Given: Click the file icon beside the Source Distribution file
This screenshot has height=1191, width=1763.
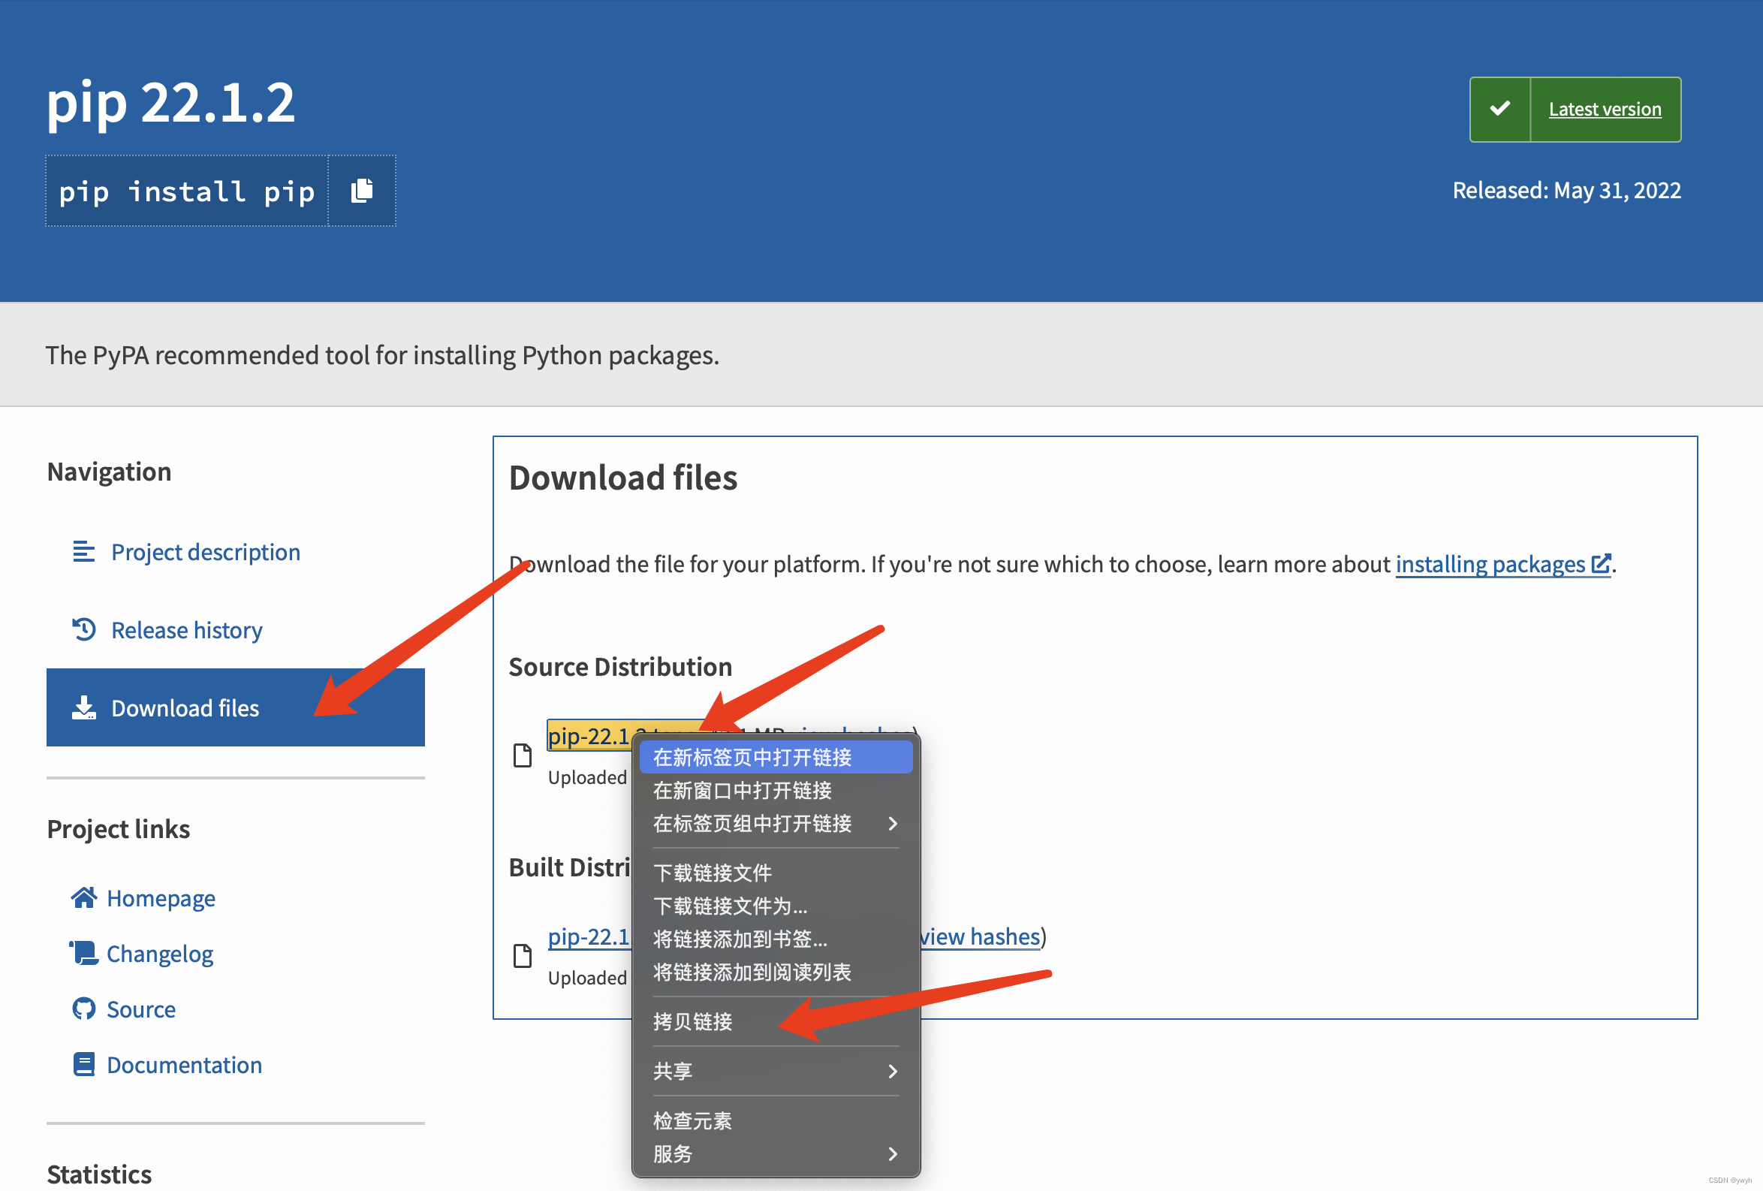Looking at the screenshot, I should pos(522,755).
